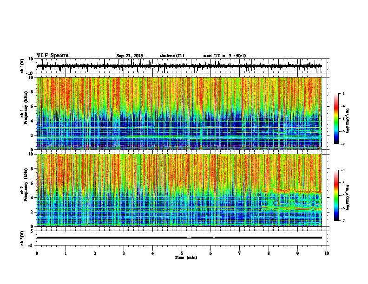Click the "ch.3(V)" axis label
The width and height of the screenshot is (368, 284).
point(22,238)
